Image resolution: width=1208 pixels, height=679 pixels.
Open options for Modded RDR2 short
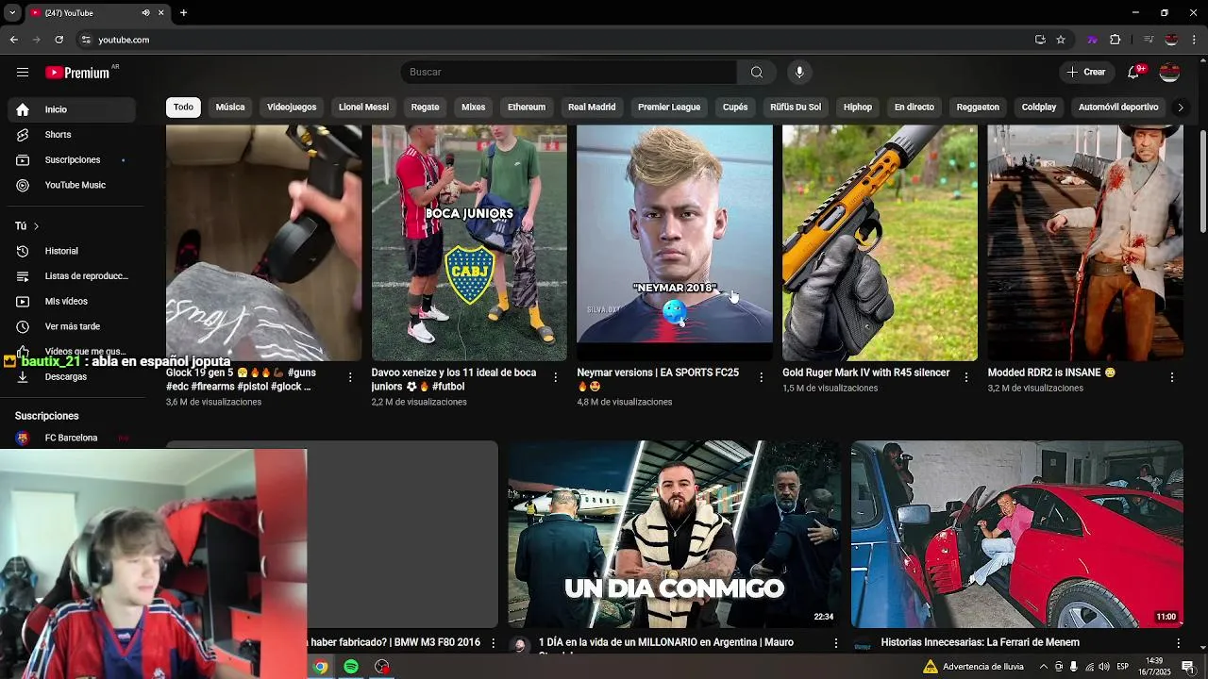coord(1172,377)
